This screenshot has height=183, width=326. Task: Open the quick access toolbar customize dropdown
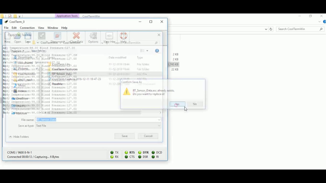pos(19,17)
